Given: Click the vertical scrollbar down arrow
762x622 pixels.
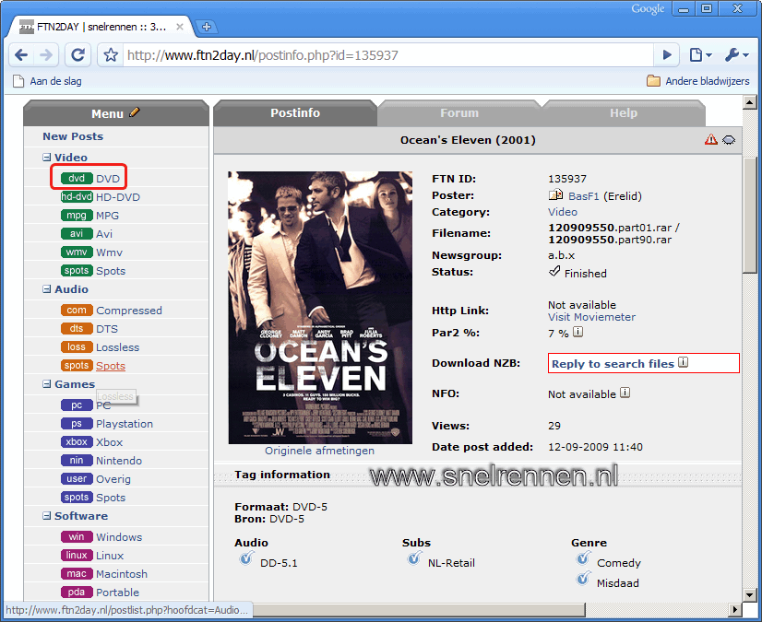Looking at the screenshot, I should (749, 594).
